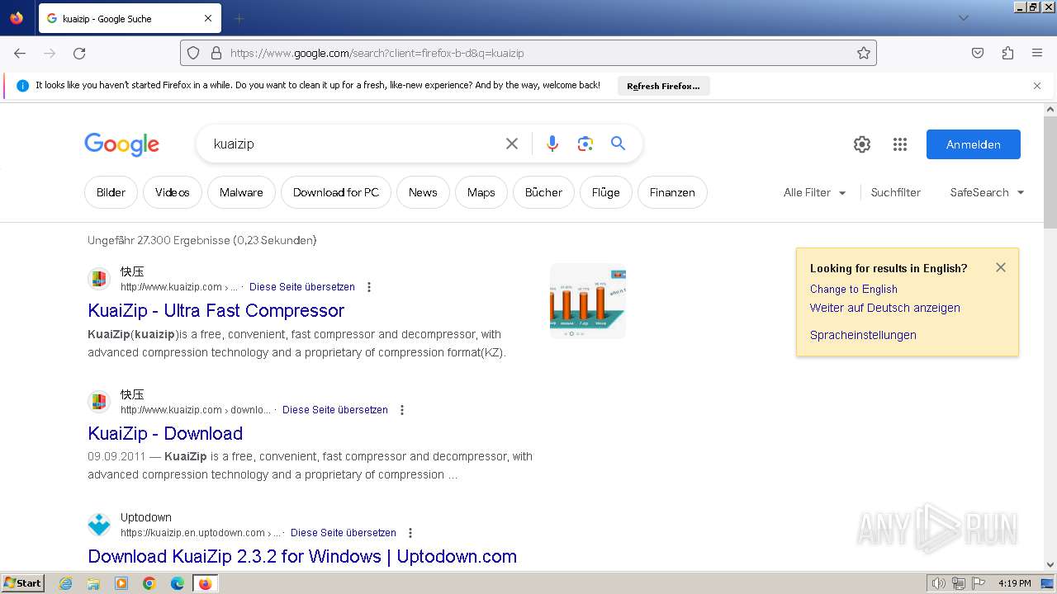The height and width of the screenshot is (594, 1057).
Task: Launch Chrome from the taskbar
Action: 149,583
